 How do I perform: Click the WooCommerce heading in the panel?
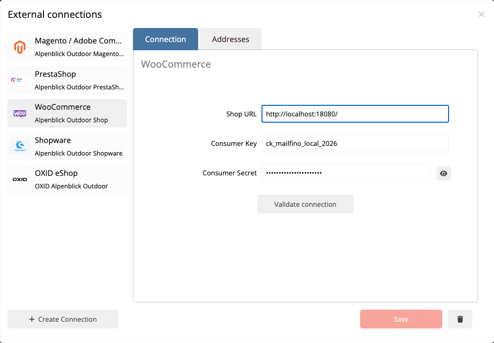pyautogui.click(x=176, y=64)
